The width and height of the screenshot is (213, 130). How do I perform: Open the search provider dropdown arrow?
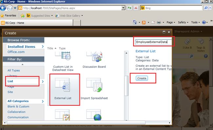point(210,8)
